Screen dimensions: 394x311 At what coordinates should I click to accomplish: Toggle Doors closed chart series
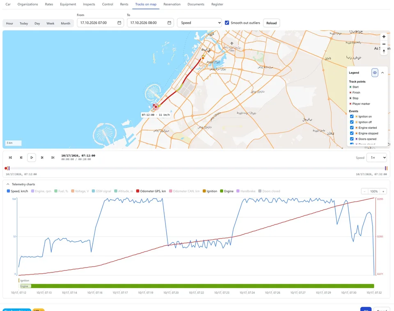[x=269, y=191]
